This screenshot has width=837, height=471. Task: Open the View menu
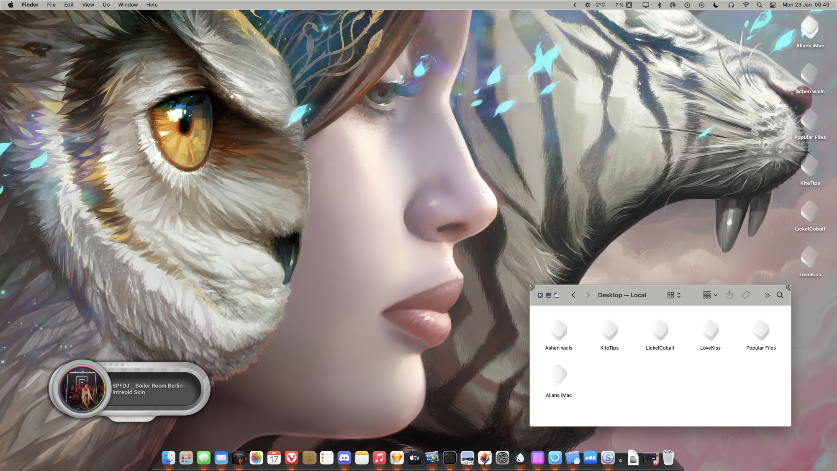point(88,5)
